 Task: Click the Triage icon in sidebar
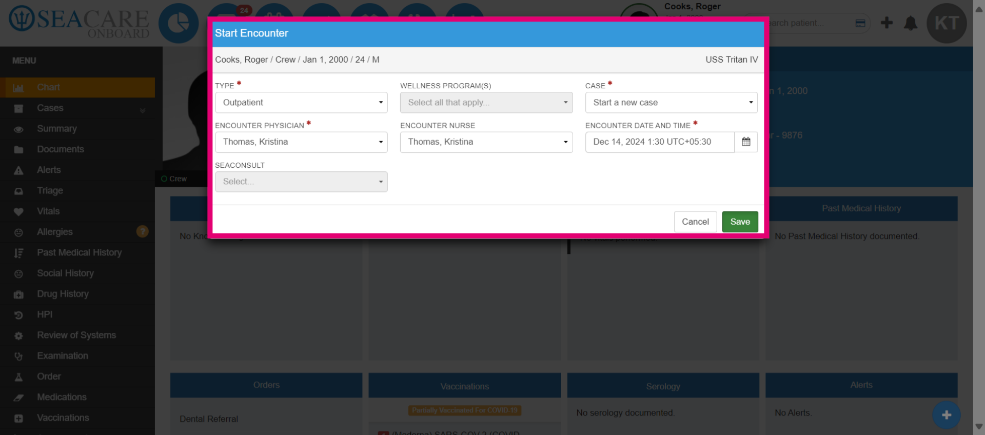(x=18, y=191)
